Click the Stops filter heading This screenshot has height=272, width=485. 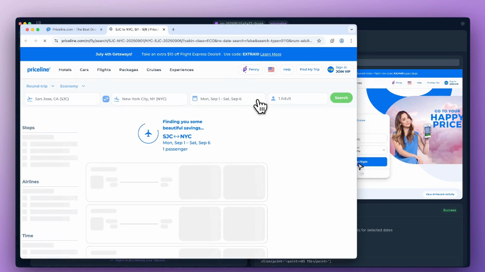click(28, 128)
